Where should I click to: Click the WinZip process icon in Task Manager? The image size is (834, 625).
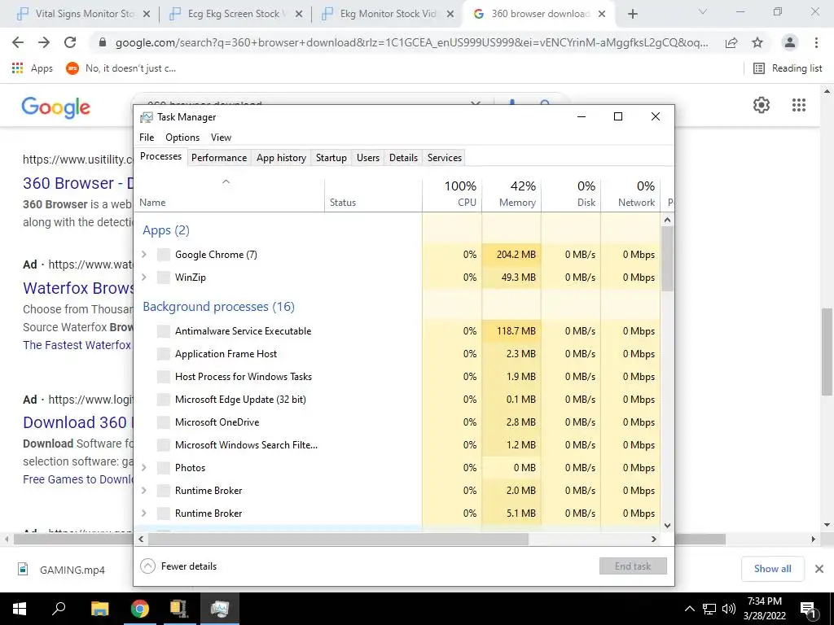164,278
